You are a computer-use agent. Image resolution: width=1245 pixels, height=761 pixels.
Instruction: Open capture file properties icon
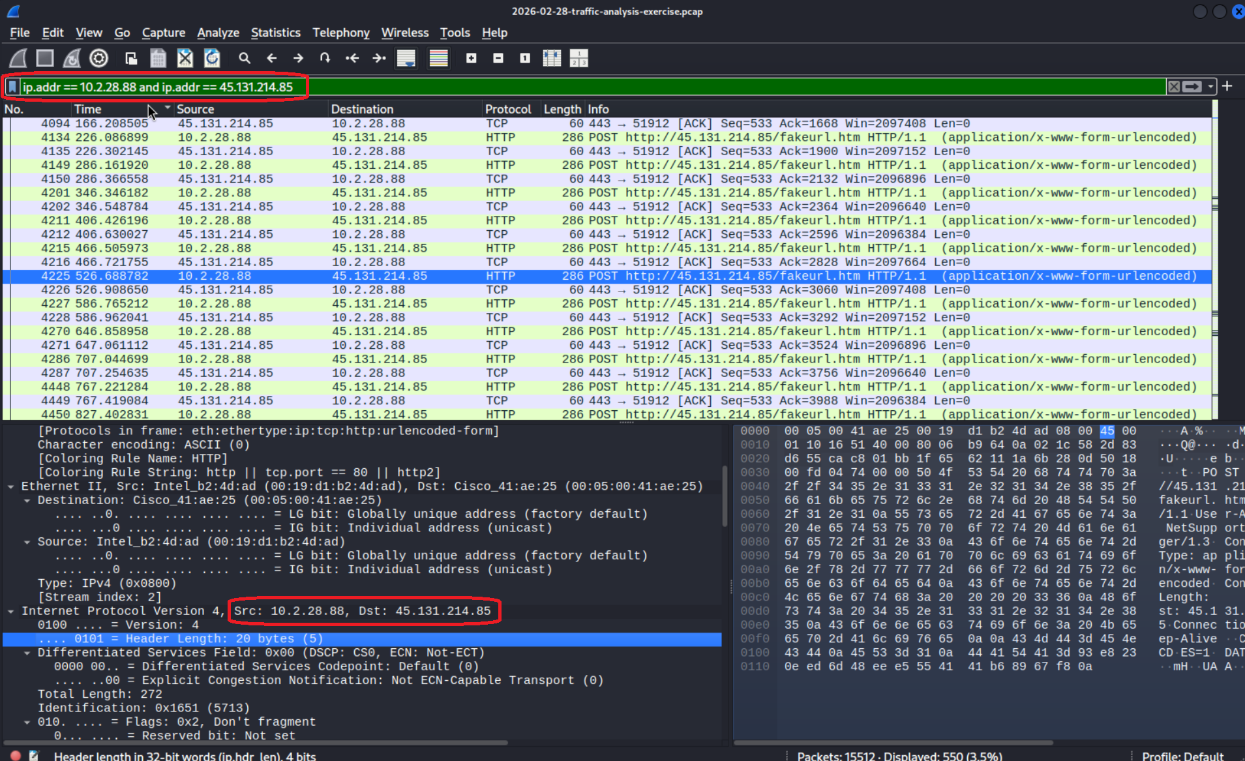coord(34,756)
